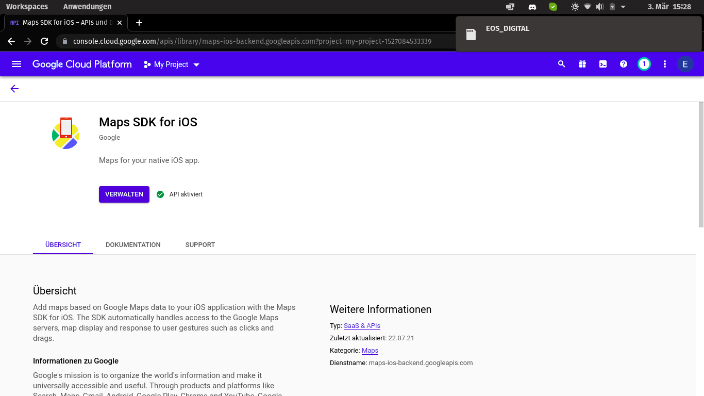Click the Informationen zu Google heading
Image resolution: width=704 pixels, height=396 pixels.
(76, 361)
